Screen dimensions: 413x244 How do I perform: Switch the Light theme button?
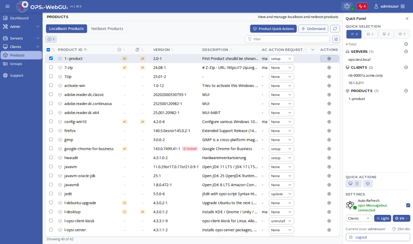click(383, 218)
